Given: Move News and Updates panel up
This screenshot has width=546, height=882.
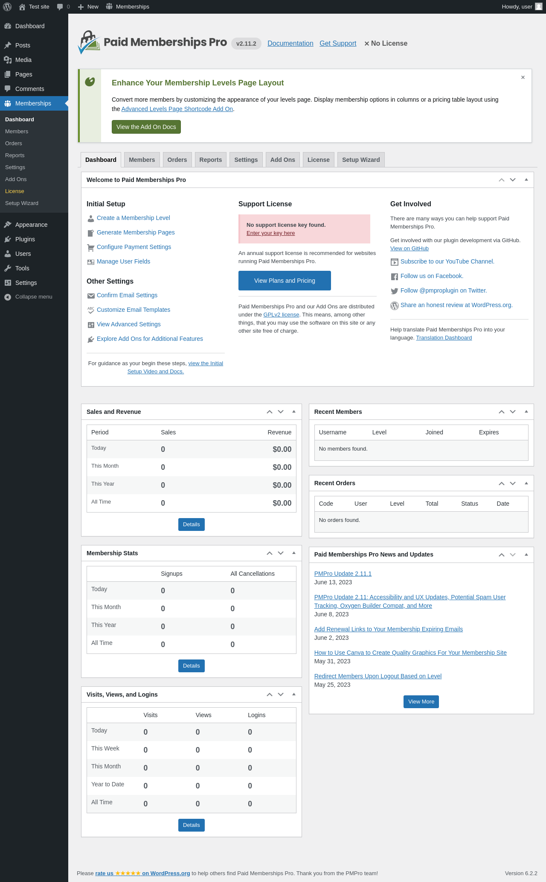Looking at the screenshot, I should coord(502,554).
